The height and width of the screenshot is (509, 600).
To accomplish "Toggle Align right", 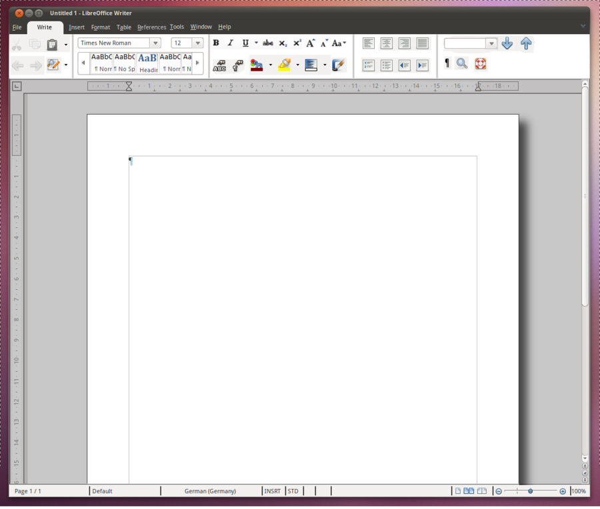I will pyautogui.click(x=405, y=43).
